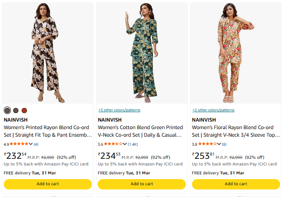Open the orange floral co-ord set image
Image resolution: width=283 pixels, height=197 pixels.
[x=236, y=53]
